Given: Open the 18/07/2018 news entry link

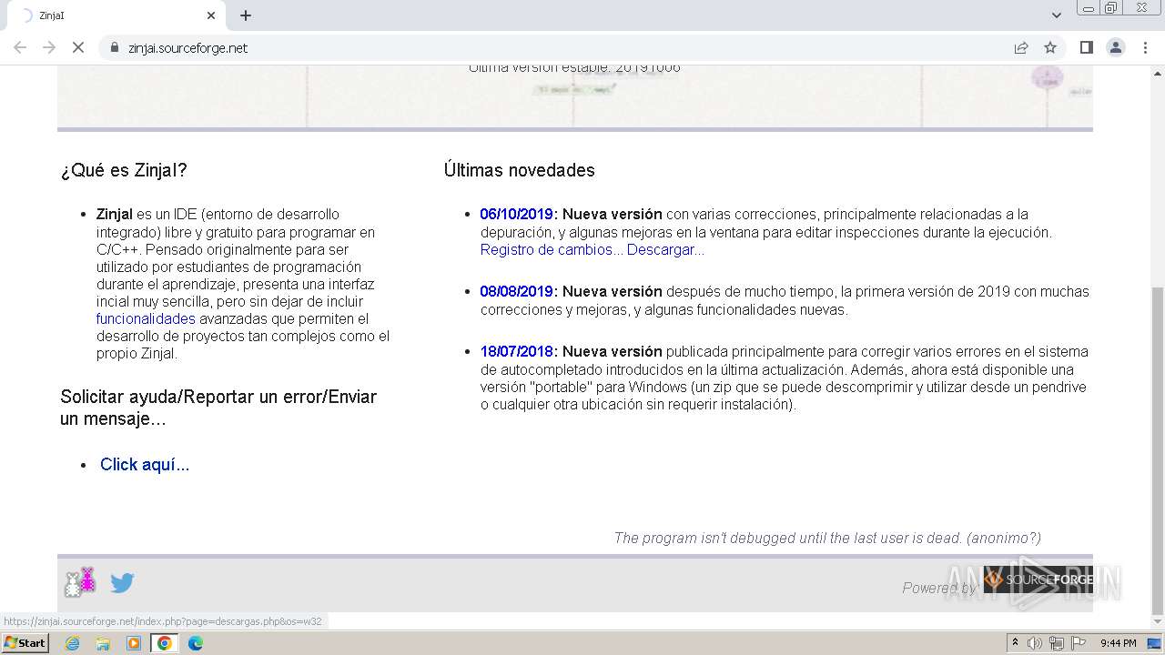Looking at the screenshot, I should [517, 351].
